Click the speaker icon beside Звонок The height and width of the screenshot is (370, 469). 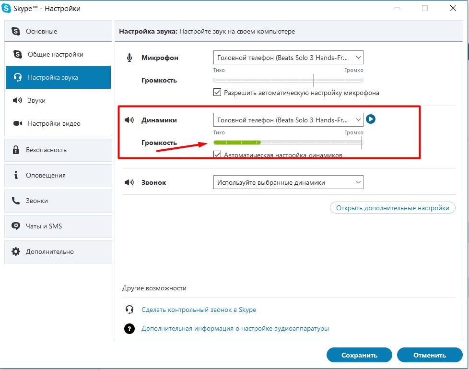coord(129,182)
